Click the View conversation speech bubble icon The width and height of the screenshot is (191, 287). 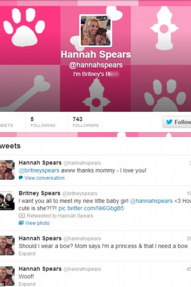click(21, 178)
